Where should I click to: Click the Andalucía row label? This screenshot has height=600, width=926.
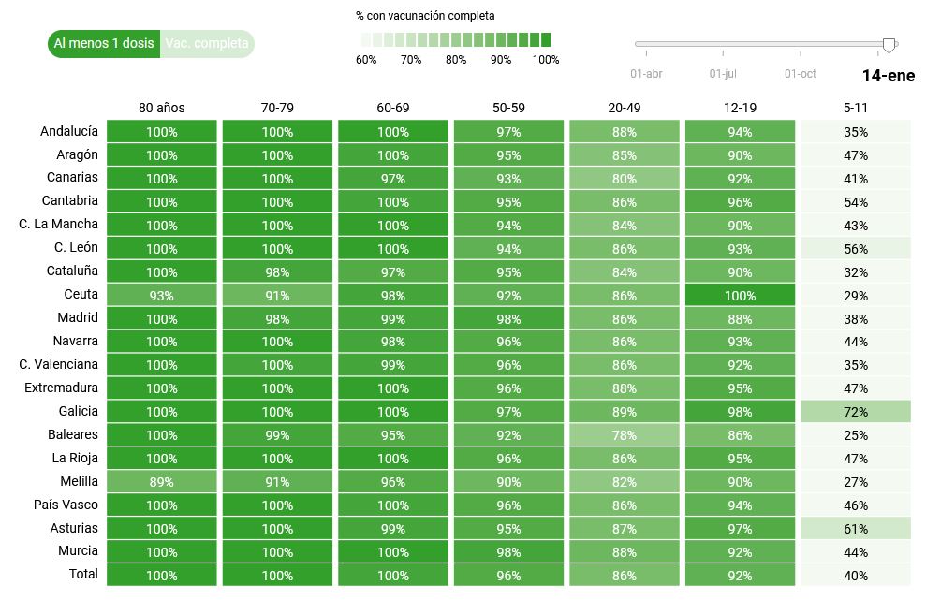pyautogui.click(x=69, y=131)
